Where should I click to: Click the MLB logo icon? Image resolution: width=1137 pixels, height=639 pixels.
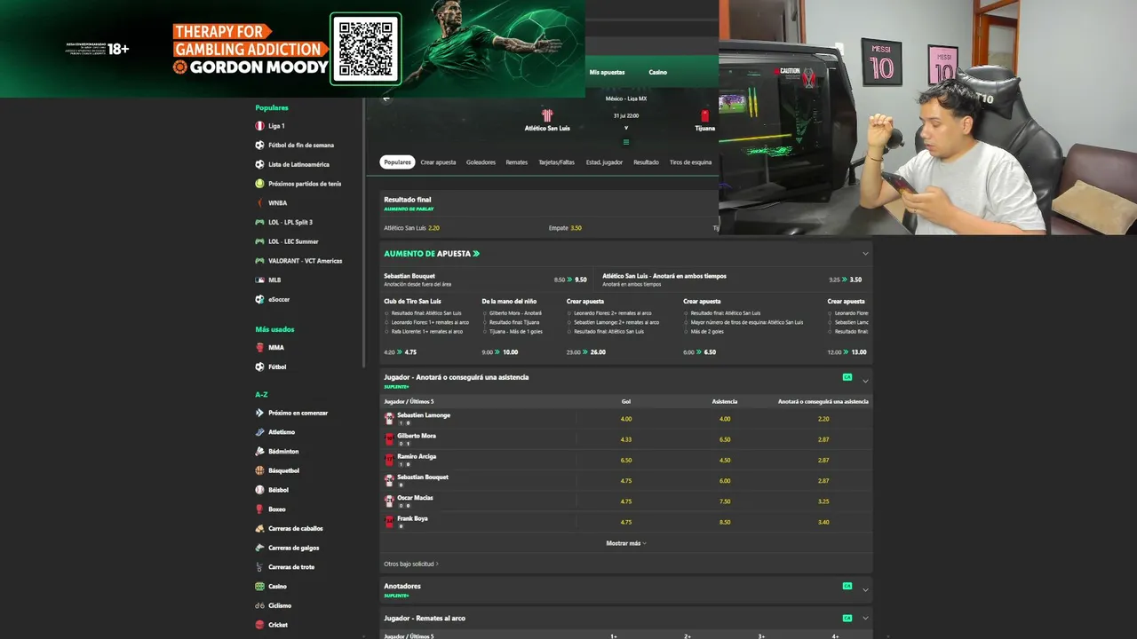[259, 280]
